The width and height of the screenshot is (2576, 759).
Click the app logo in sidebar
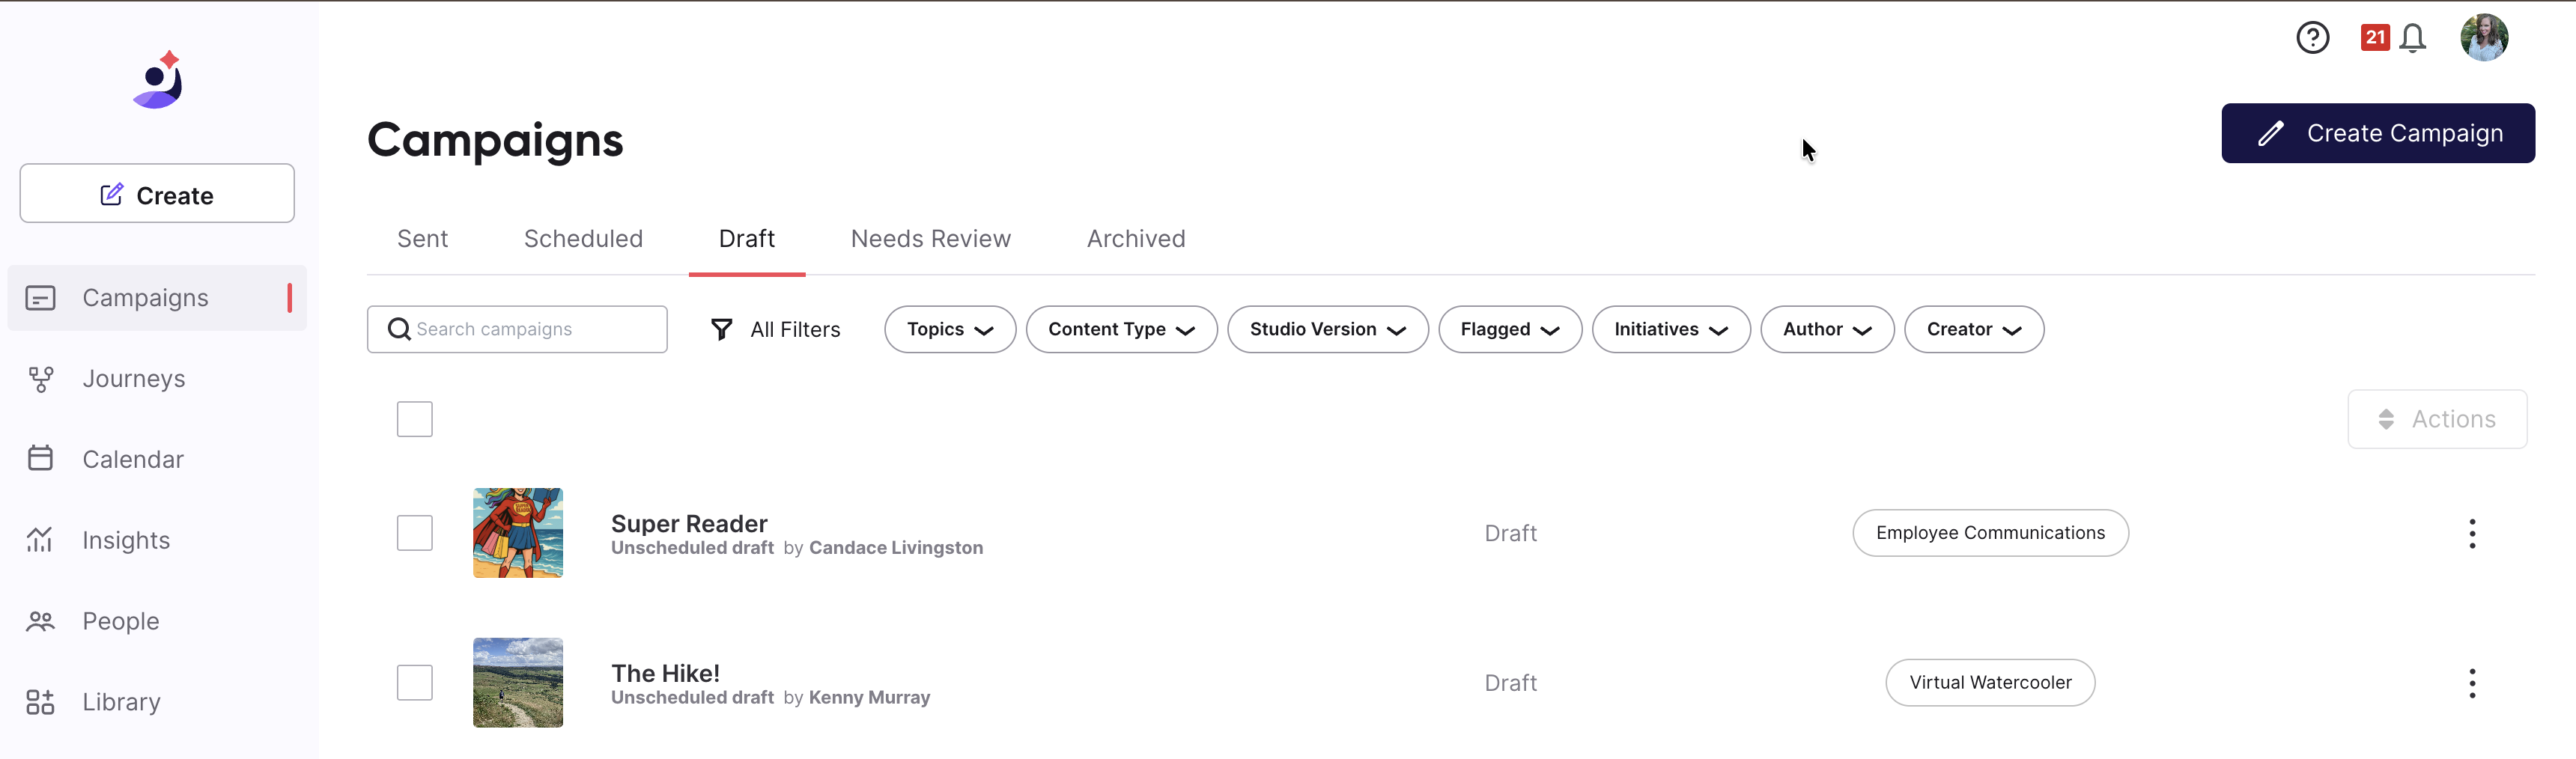(x=159, y=80)
